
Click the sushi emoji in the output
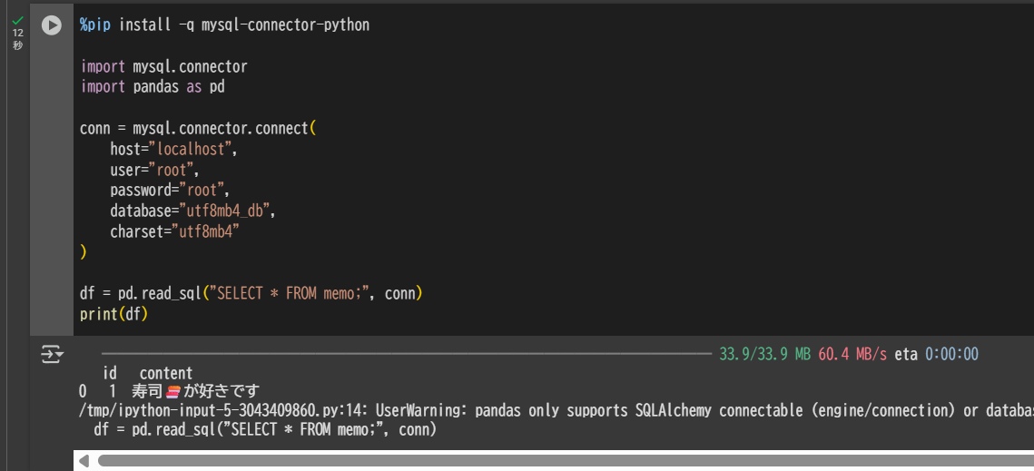point(173,392)
